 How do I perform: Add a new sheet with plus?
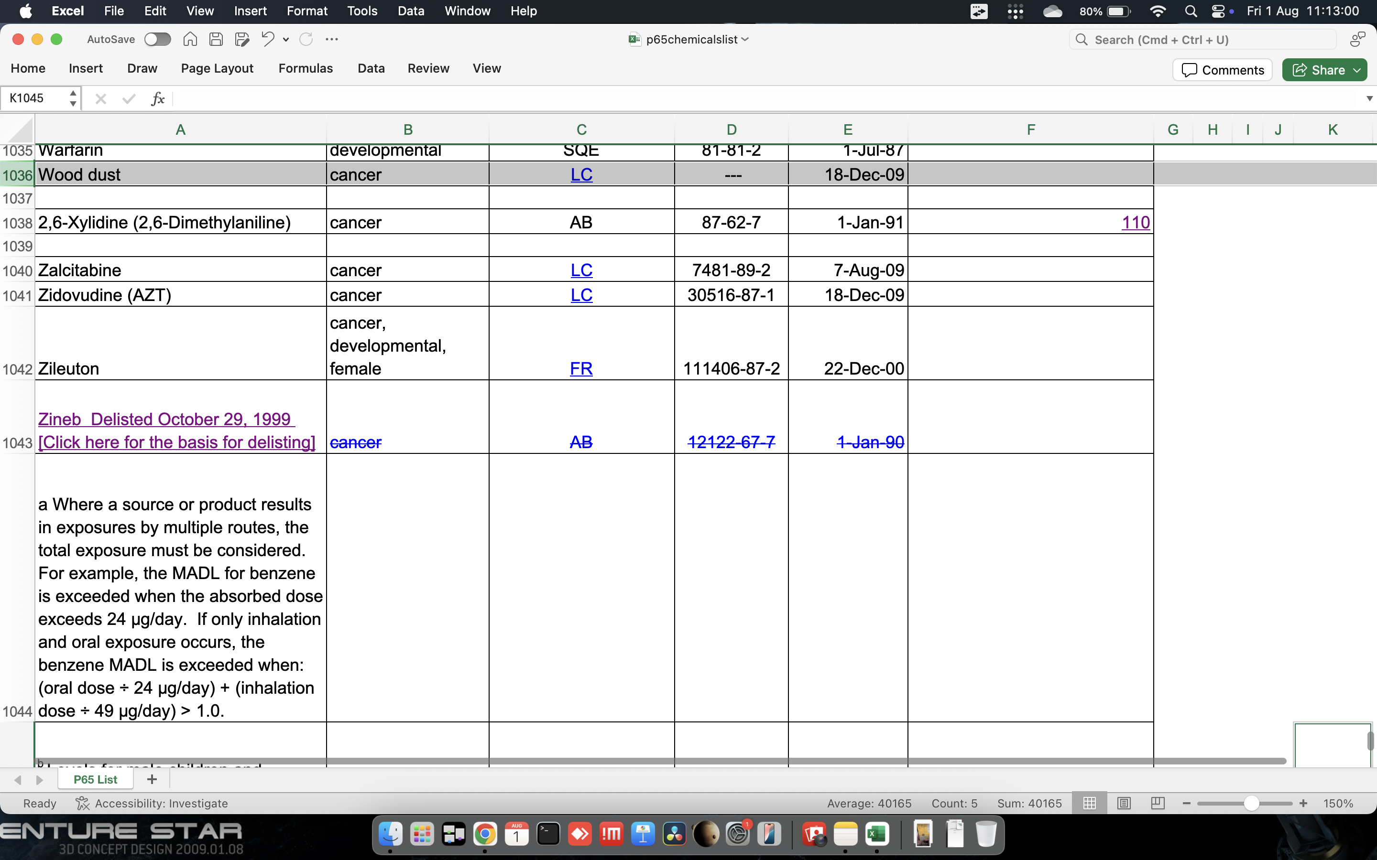[x=152, y=779]
